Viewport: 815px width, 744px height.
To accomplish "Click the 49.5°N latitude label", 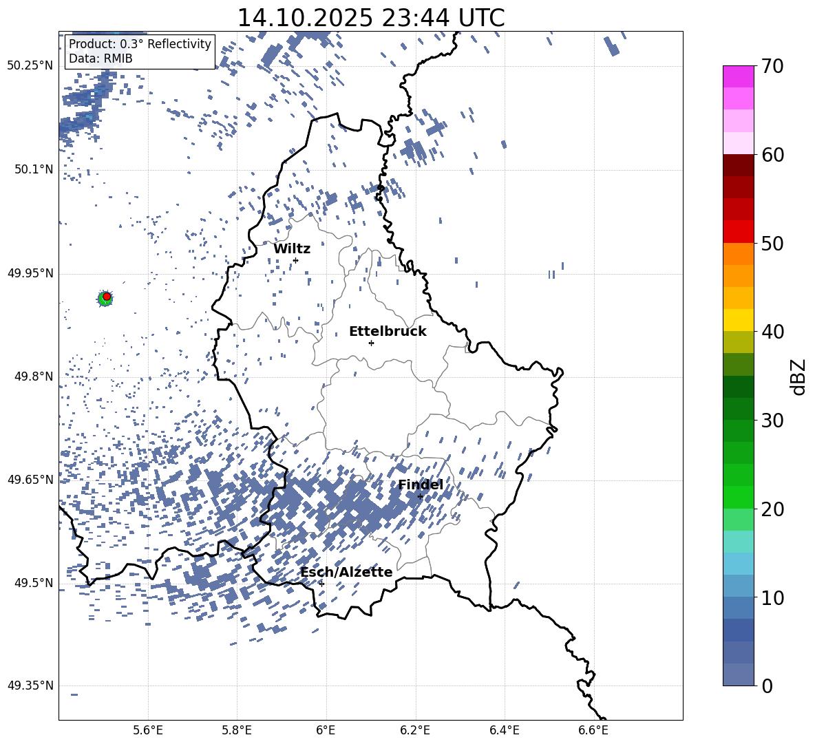I will (34, 583).
